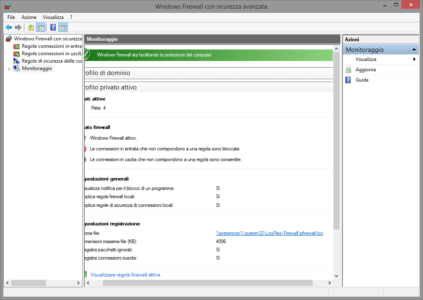423x300 pixels.
Task: Click the blue Help question mark icon
Action: (53, 28)
